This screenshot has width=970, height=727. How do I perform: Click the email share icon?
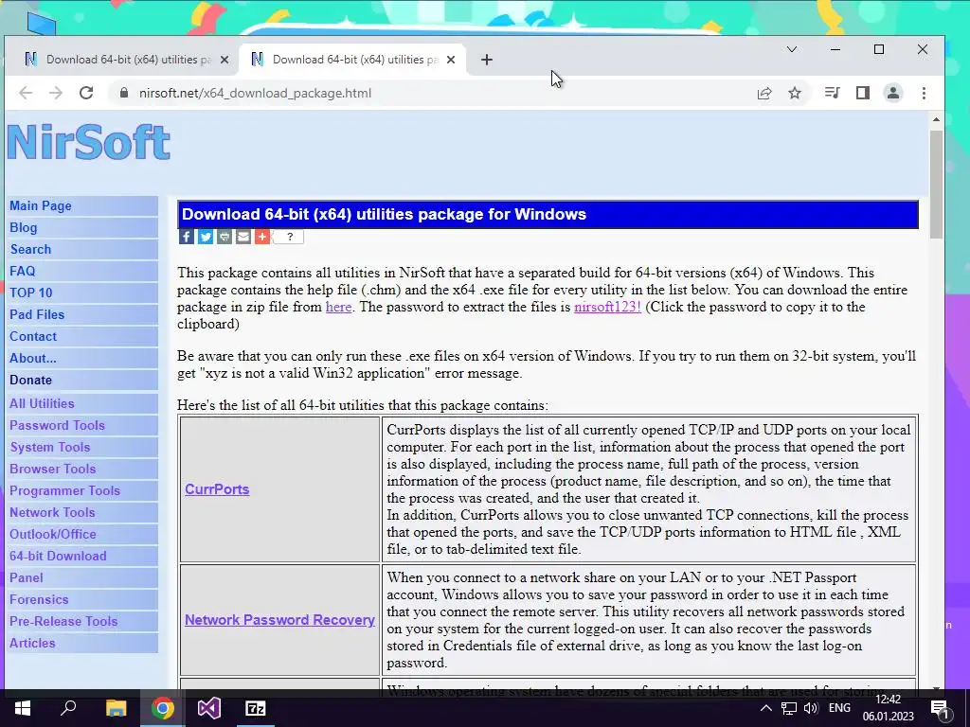(243, 237)
